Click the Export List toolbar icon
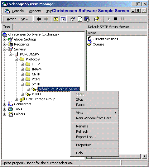Image resolution: width=149 pixels, height=167 pixels. 87,19
